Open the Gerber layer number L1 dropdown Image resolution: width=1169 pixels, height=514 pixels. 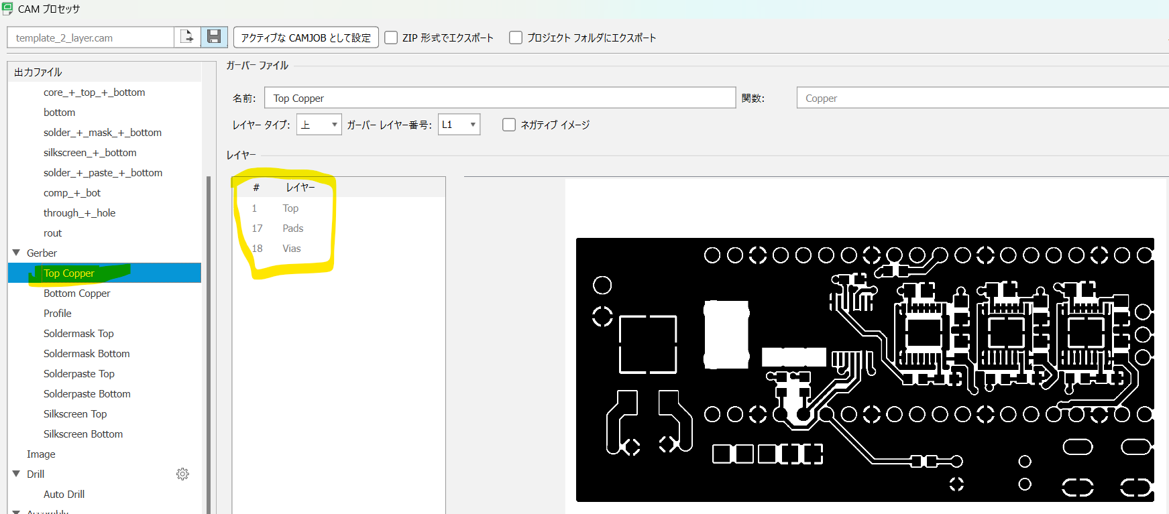click(459, 125)
